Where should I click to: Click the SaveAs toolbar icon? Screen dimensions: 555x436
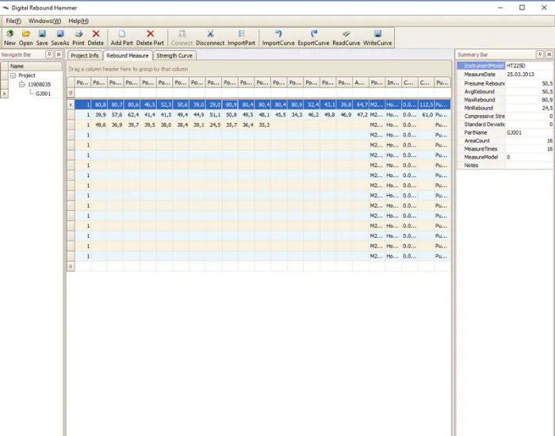pyautogui.click(x=60, y=34)
